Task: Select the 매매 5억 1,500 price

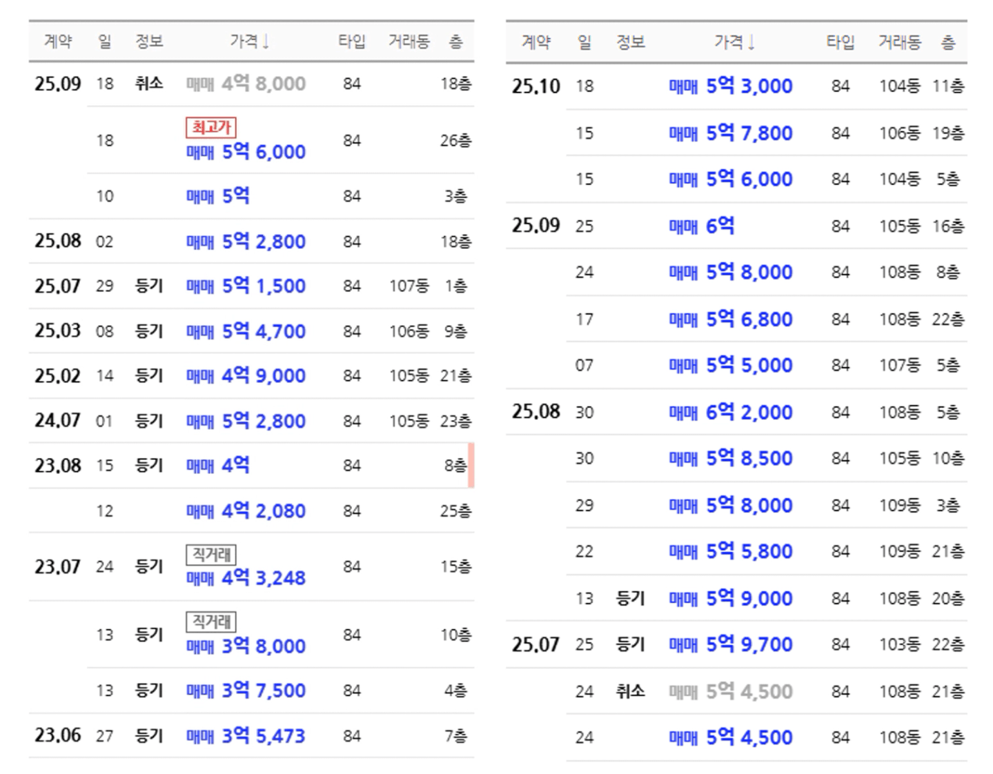Action: tap(245, 286)
